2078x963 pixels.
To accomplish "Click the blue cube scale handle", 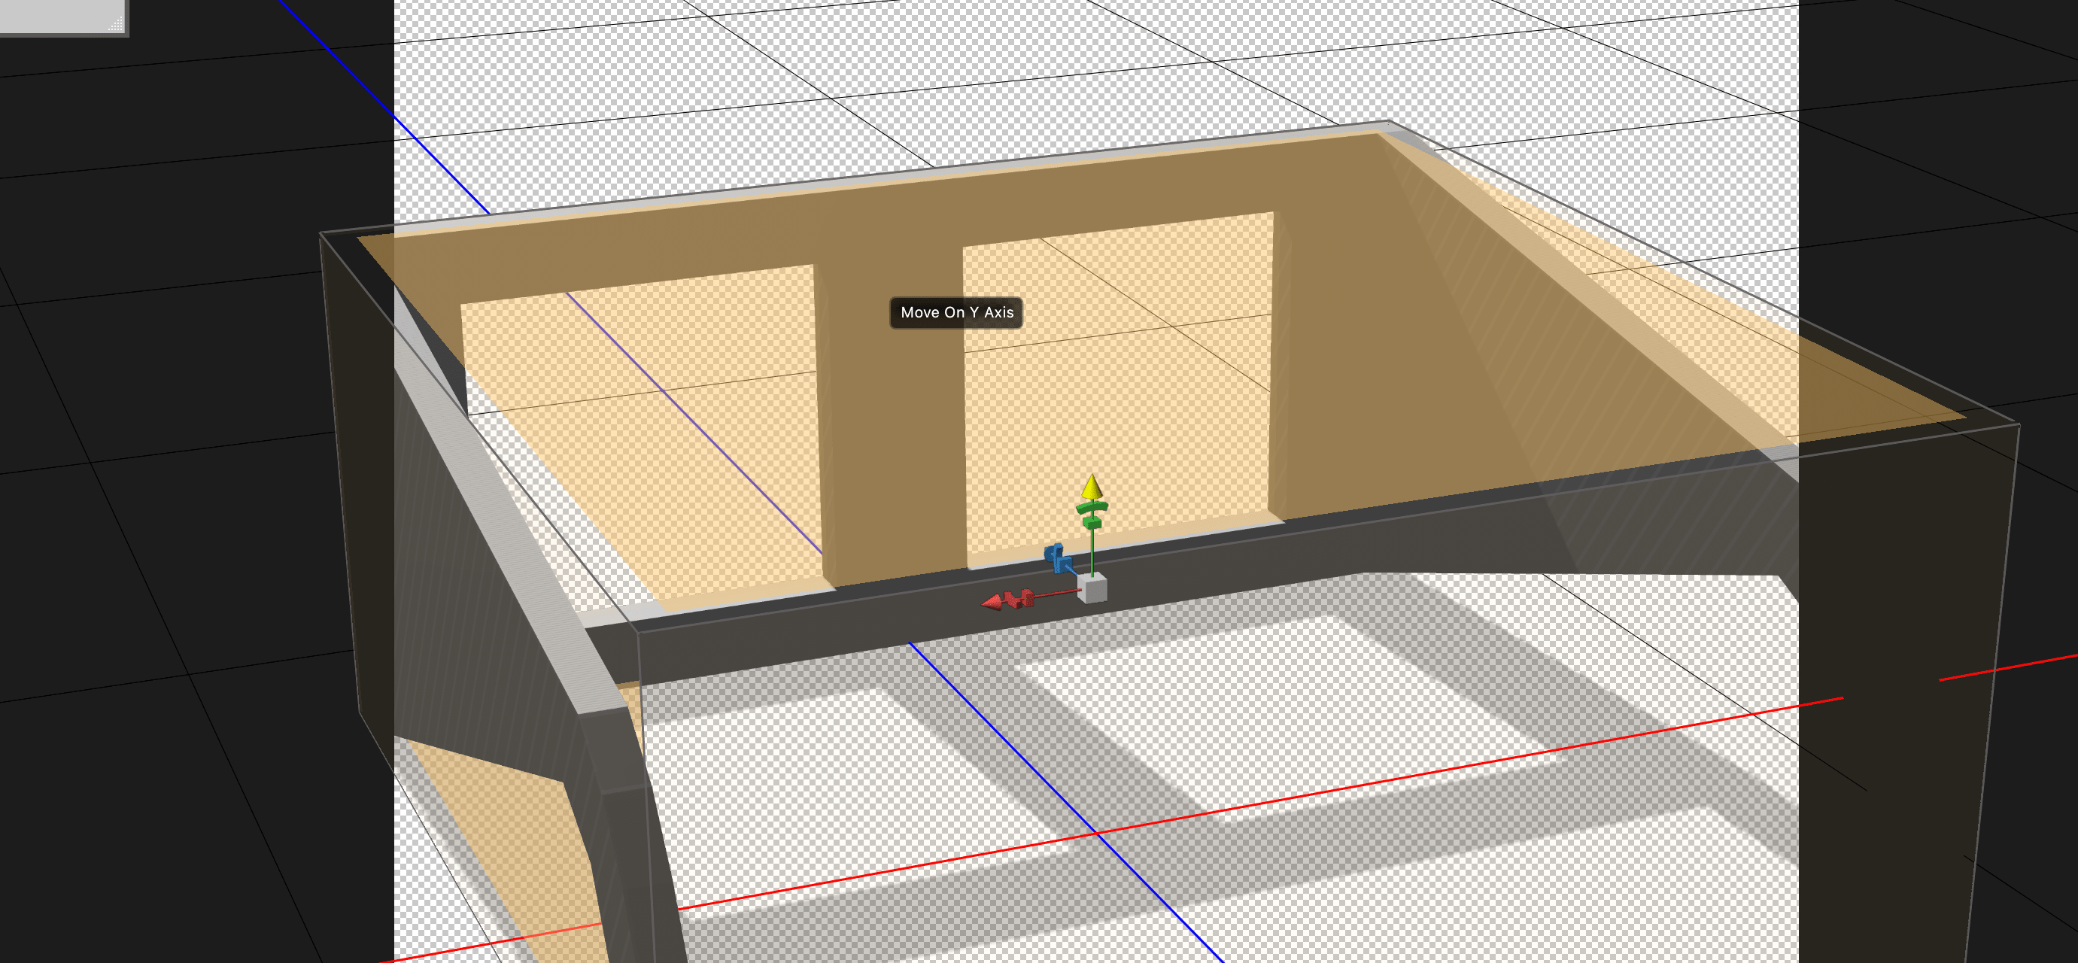I will (x=1063, y=564).
